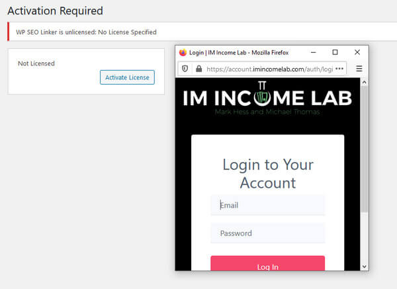Open the Firefox hamburger menu
Viewport: 397px width, 289px height.
tap(359, 69)
